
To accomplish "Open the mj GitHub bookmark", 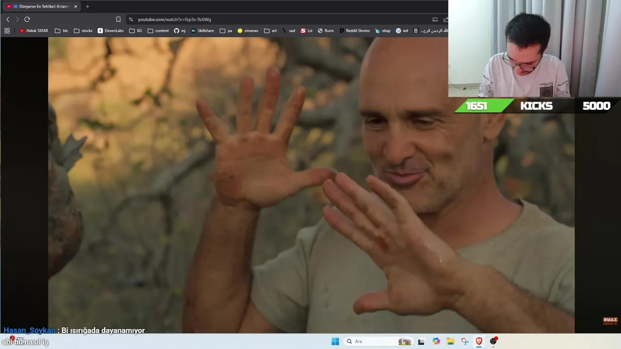I will (180, 31).
